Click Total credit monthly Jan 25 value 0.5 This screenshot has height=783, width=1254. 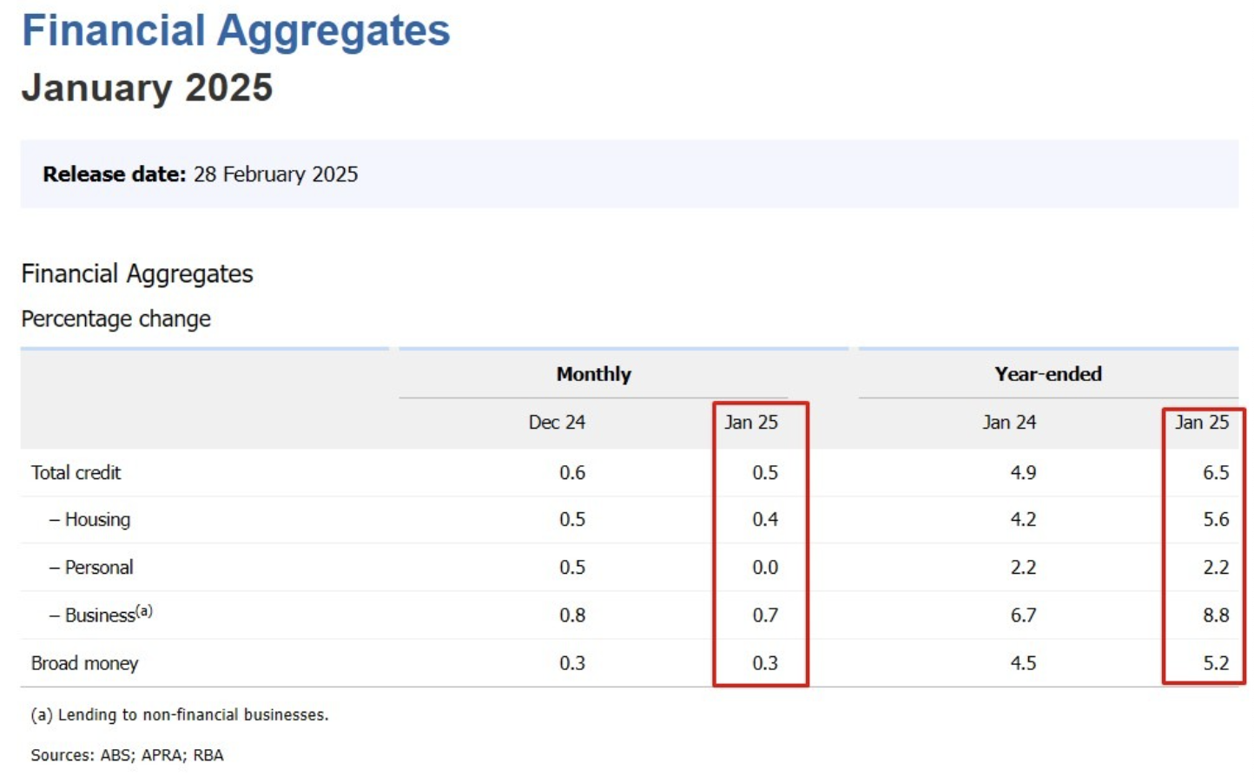click(x=765, y=472)
